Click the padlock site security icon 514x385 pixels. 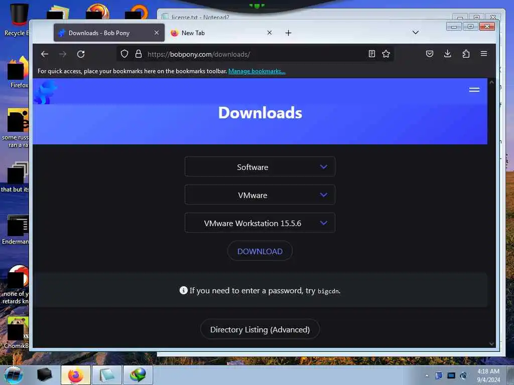pos(139,54)
